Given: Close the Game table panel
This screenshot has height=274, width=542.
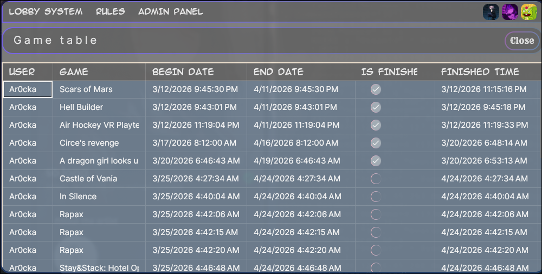Looking at the screenshot, I should pos(522,41).
